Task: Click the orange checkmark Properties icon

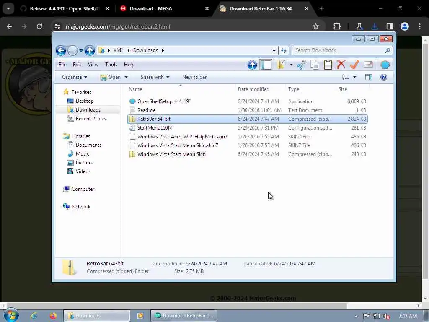Action: 354,65
